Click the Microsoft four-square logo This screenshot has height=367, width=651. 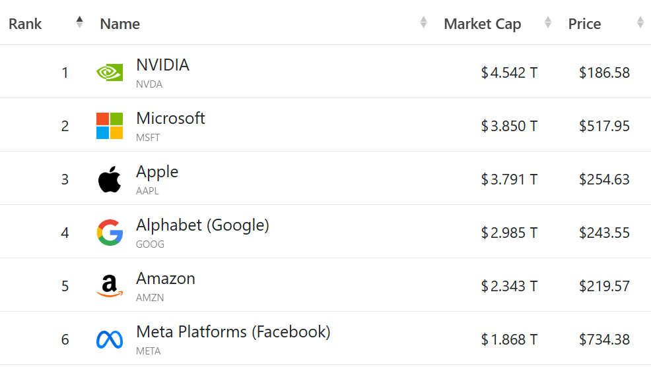pos(110,126)
